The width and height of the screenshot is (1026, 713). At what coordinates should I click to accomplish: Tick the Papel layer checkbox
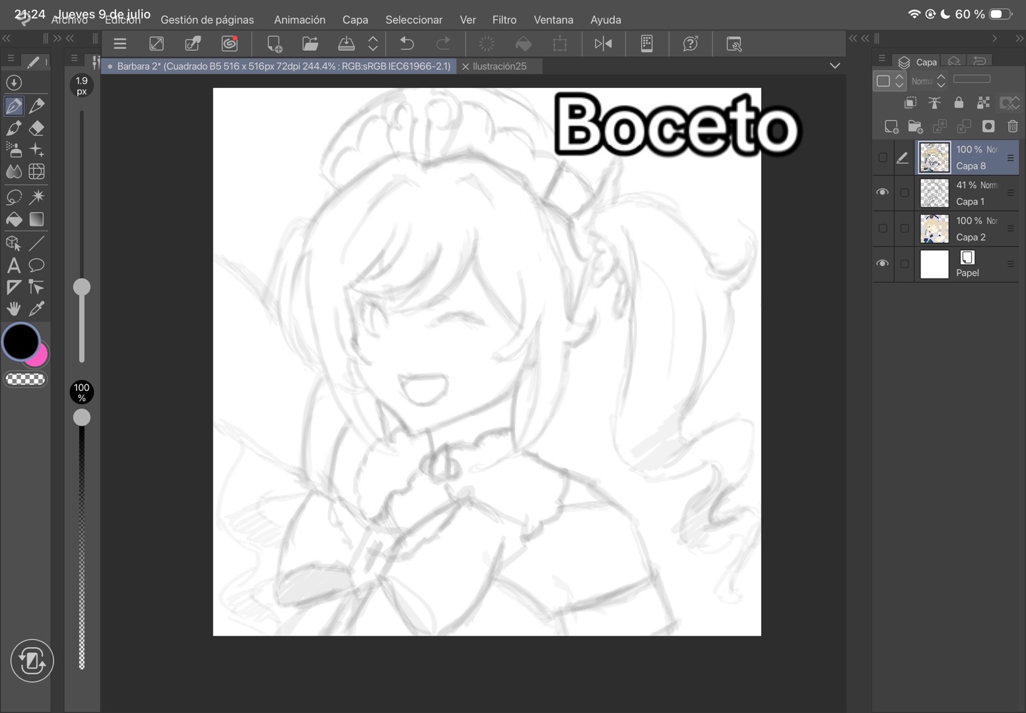pyautogui.click(x=905, y=264)
